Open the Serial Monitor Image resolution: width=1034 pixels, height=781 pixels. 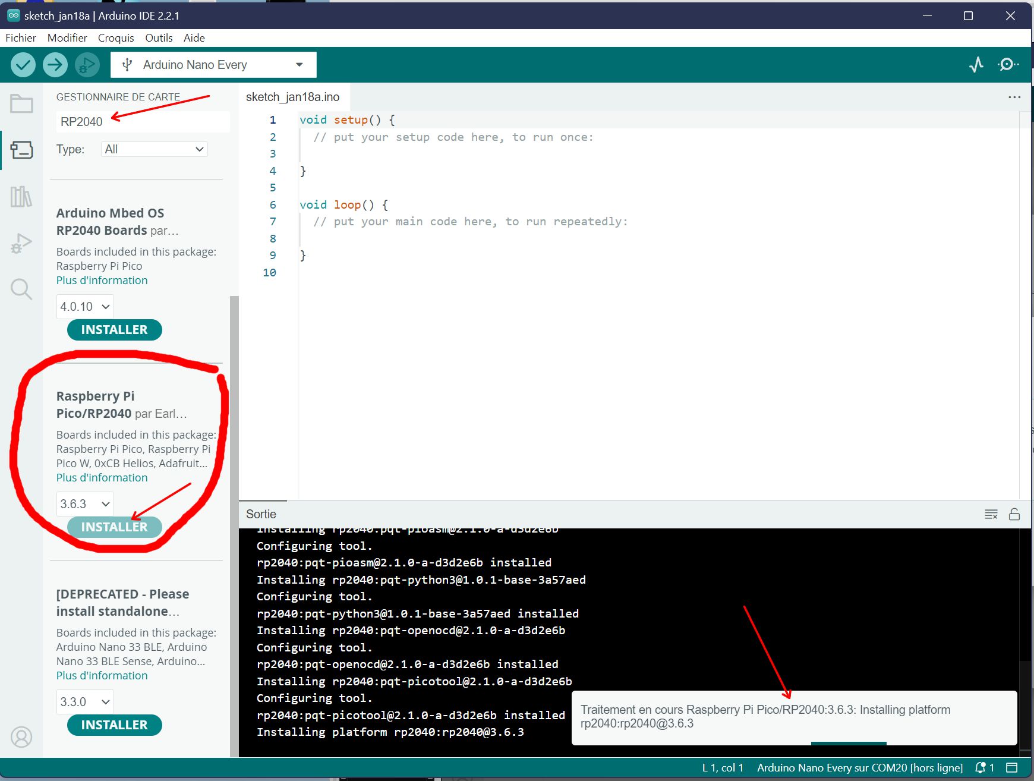1008,64
